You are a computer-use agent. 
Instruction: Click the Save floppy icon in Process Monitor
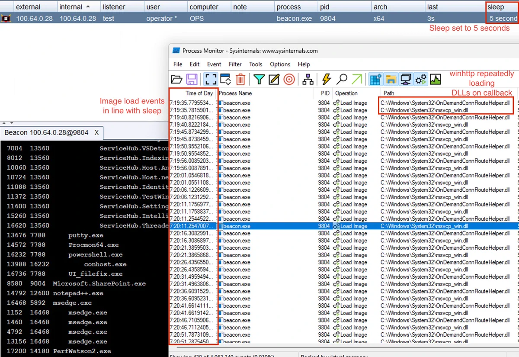[192, 79]
